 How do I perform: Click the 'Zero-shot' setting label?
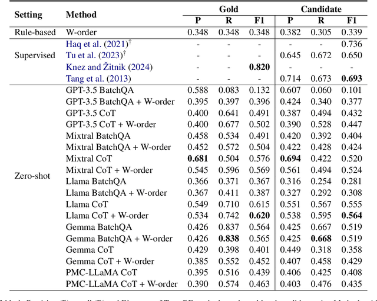32,176
